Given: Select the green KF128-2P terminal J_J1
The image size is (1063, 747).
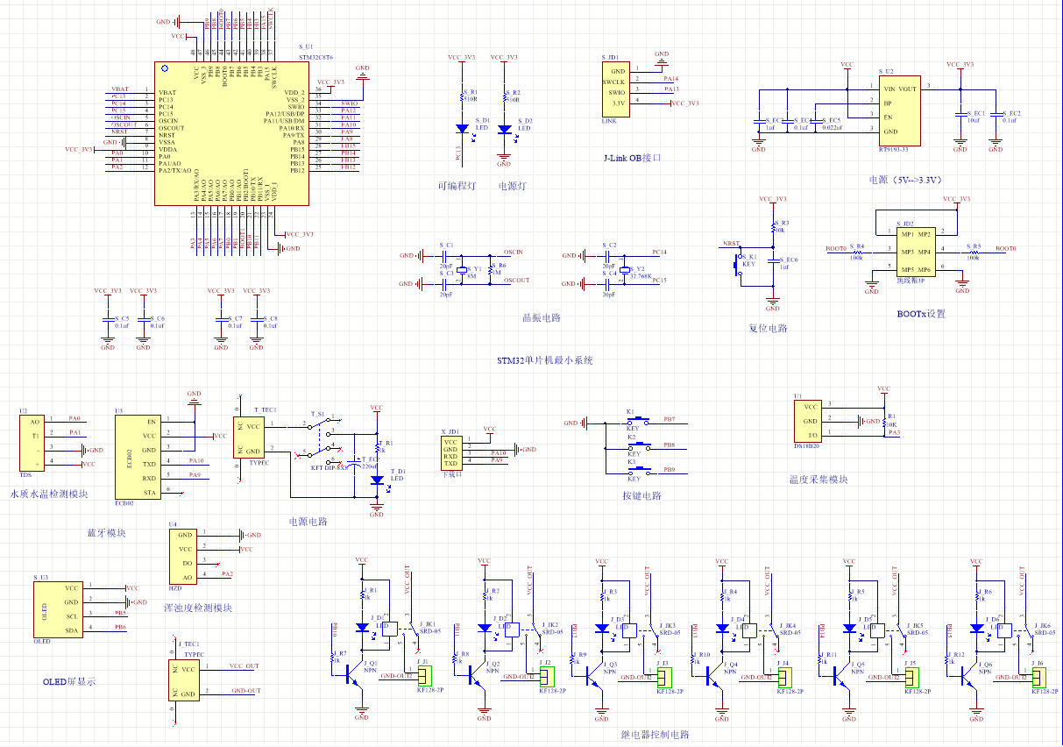Looking at the screenshot, I should tap(425, 676).
